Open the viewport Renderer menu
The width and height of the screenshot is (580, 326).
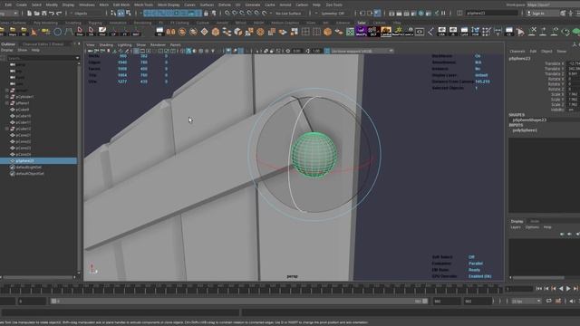(158, 45)
